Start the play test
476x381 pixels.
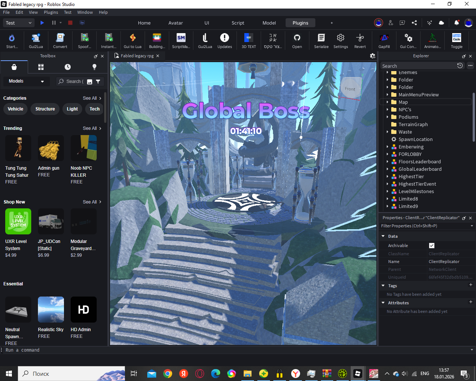coord(42,23)
